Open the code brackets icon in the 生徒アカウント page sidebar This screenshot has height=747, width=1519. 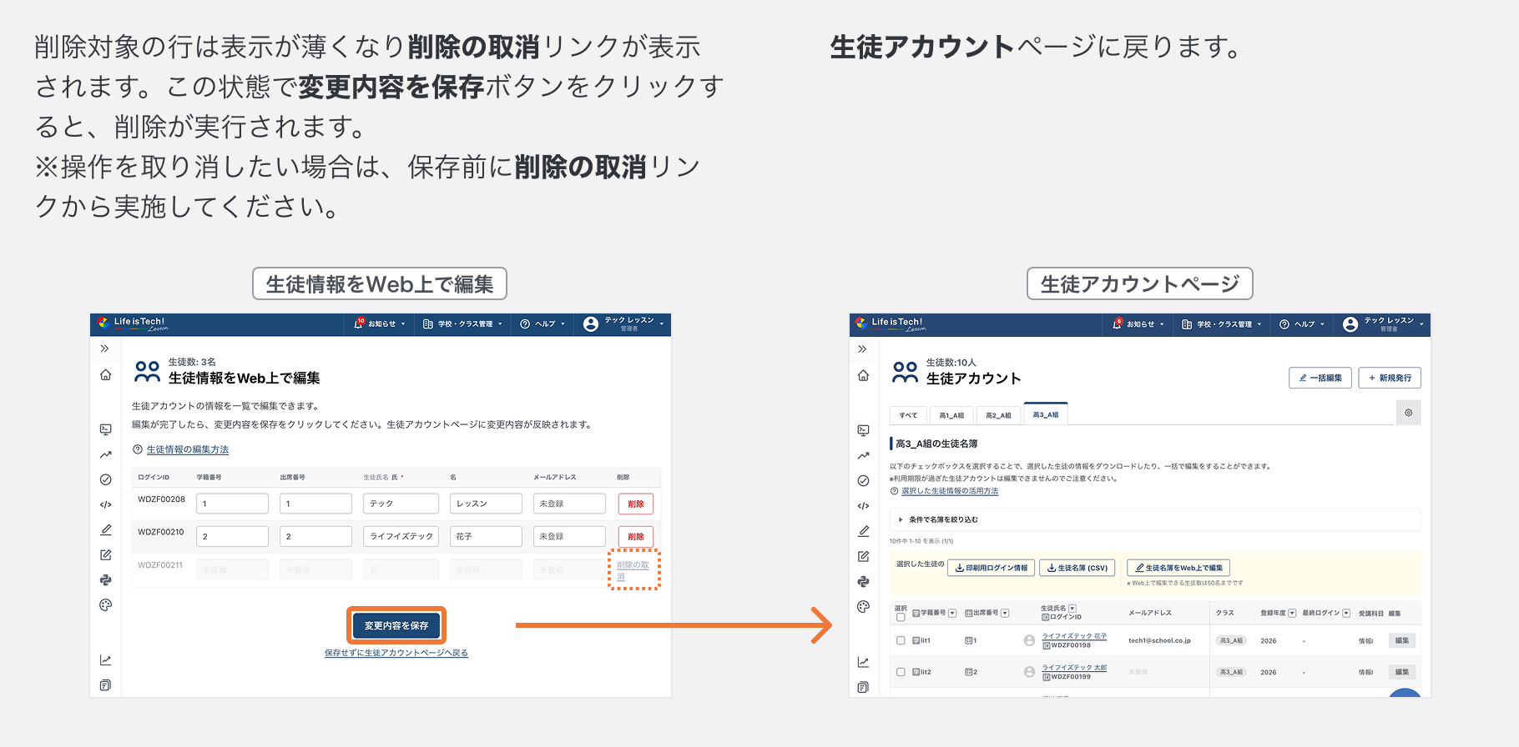click(863, 506)
